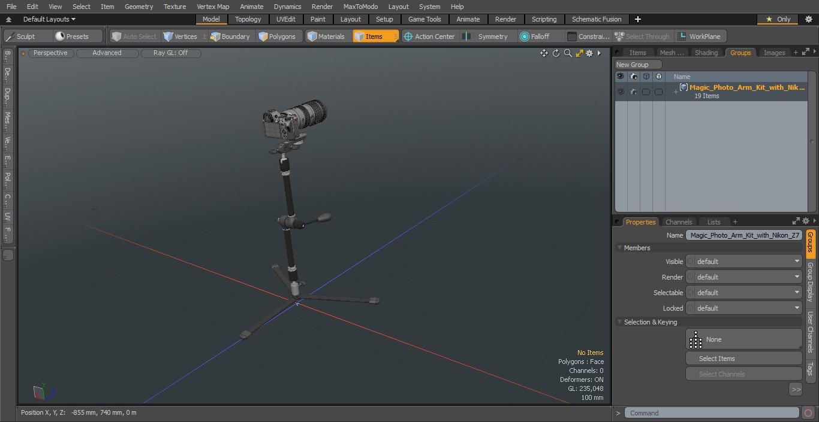Click the viewport pan/move icon
Viewport: 819px width, 422px height.
(544, 53)
